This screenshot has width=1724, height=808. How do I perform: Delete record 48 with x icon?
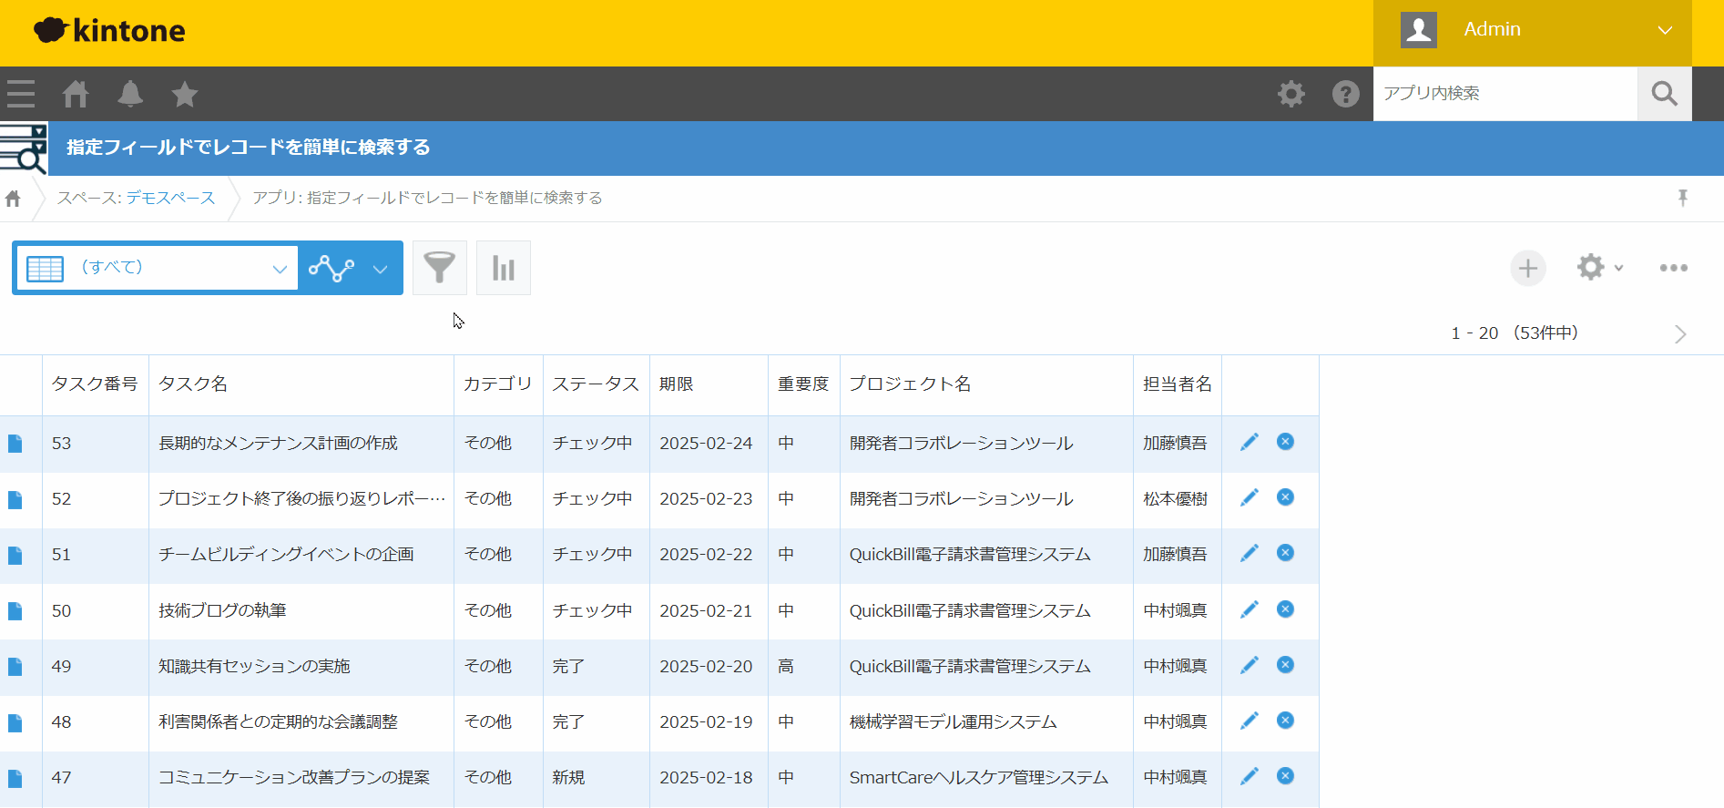(x=1285, y=721)
